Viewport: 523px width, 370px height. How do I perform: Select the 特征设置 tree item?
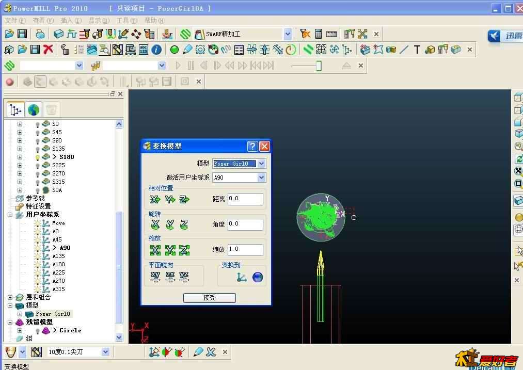click(38, 206)
